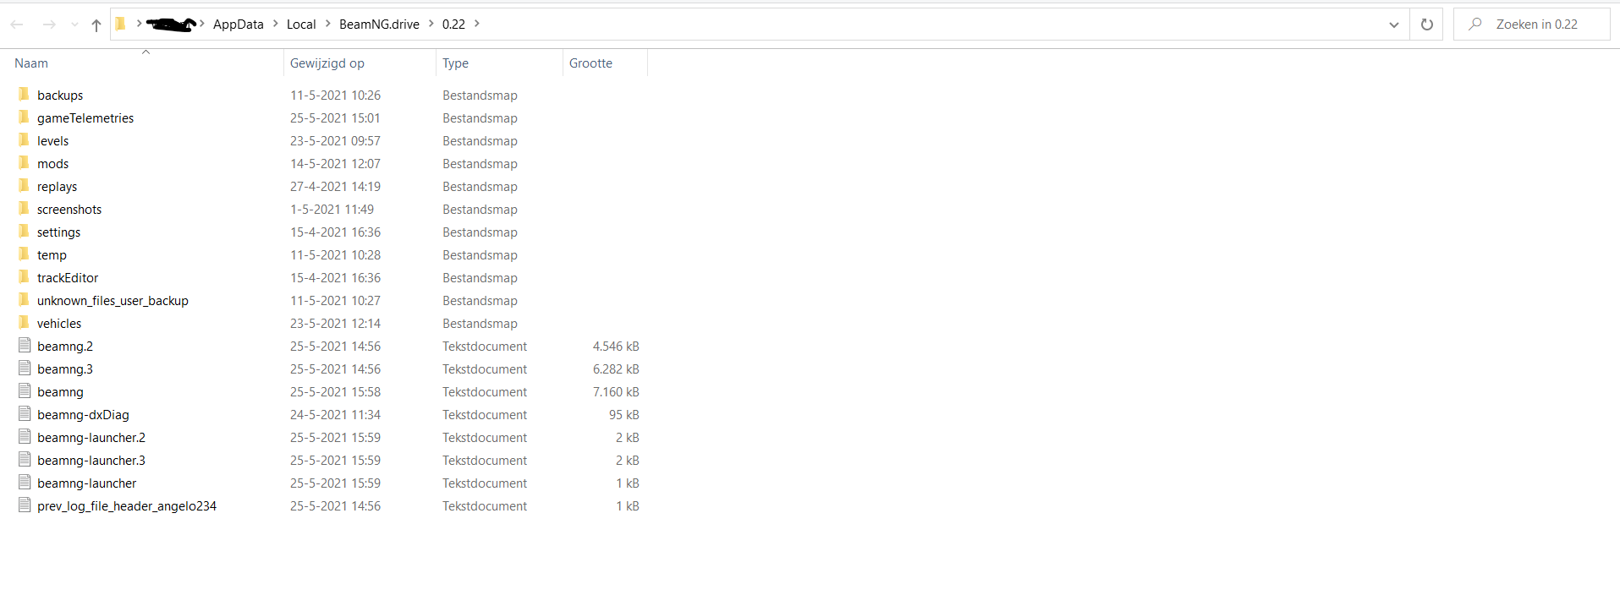The image size is (1620, 606).
Task: Click the 4.546 kB size value
Action: click(x=616, y=347)
